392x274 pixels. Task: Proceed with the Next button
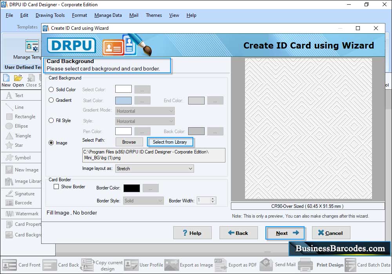pos(285,233)
